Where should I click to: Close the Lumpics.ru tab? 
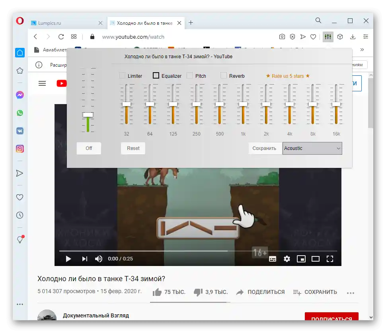point(100,23)
